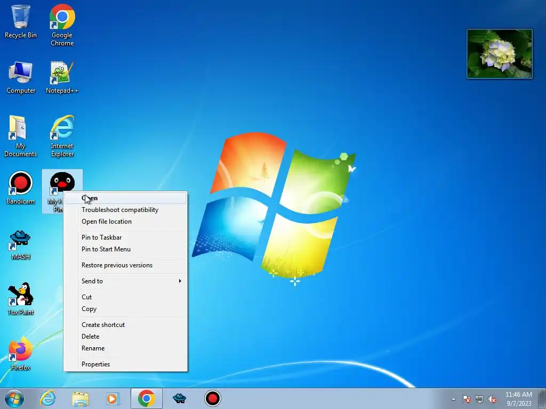Image resolution: width=546 pixels, height=409 pixels.
Task: Open the taskbar clock showing 11:46 AM
Action: click(x=519, y=399)
